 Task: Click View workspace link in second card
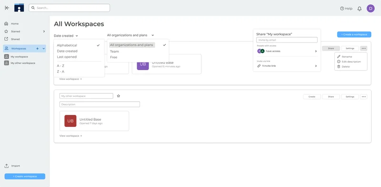70,135
